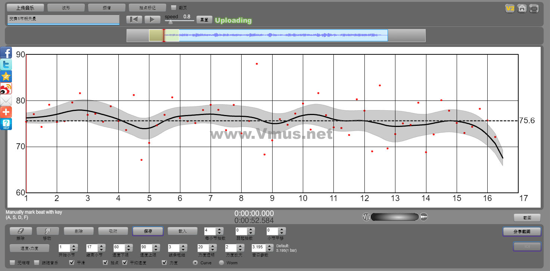Image resolution: width=550 pixels, height=271 pixels.
Task: Enable the 翻页 page-flip checkbox
Action: [173, 7]
